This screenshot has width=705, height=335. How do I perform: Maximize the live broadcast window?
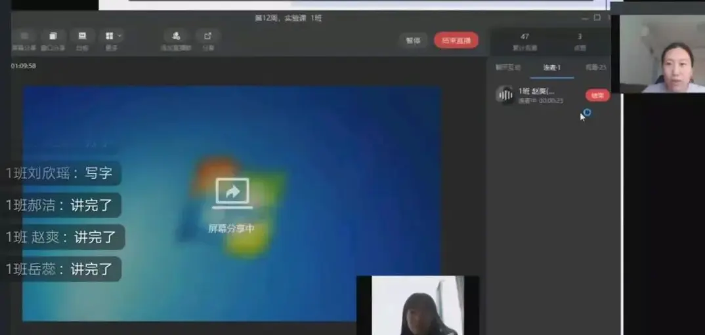[597, 18]
